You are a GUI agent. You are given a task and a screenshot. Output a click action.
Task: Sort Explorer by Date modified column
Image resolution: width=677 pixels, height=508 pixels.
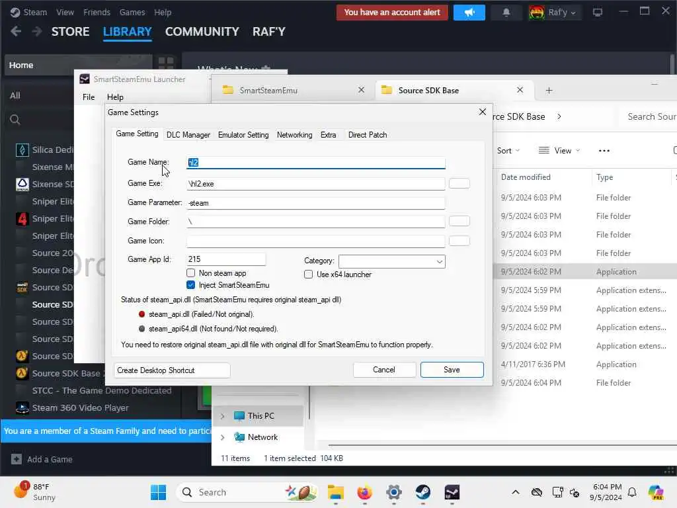[x=526, y=177]
